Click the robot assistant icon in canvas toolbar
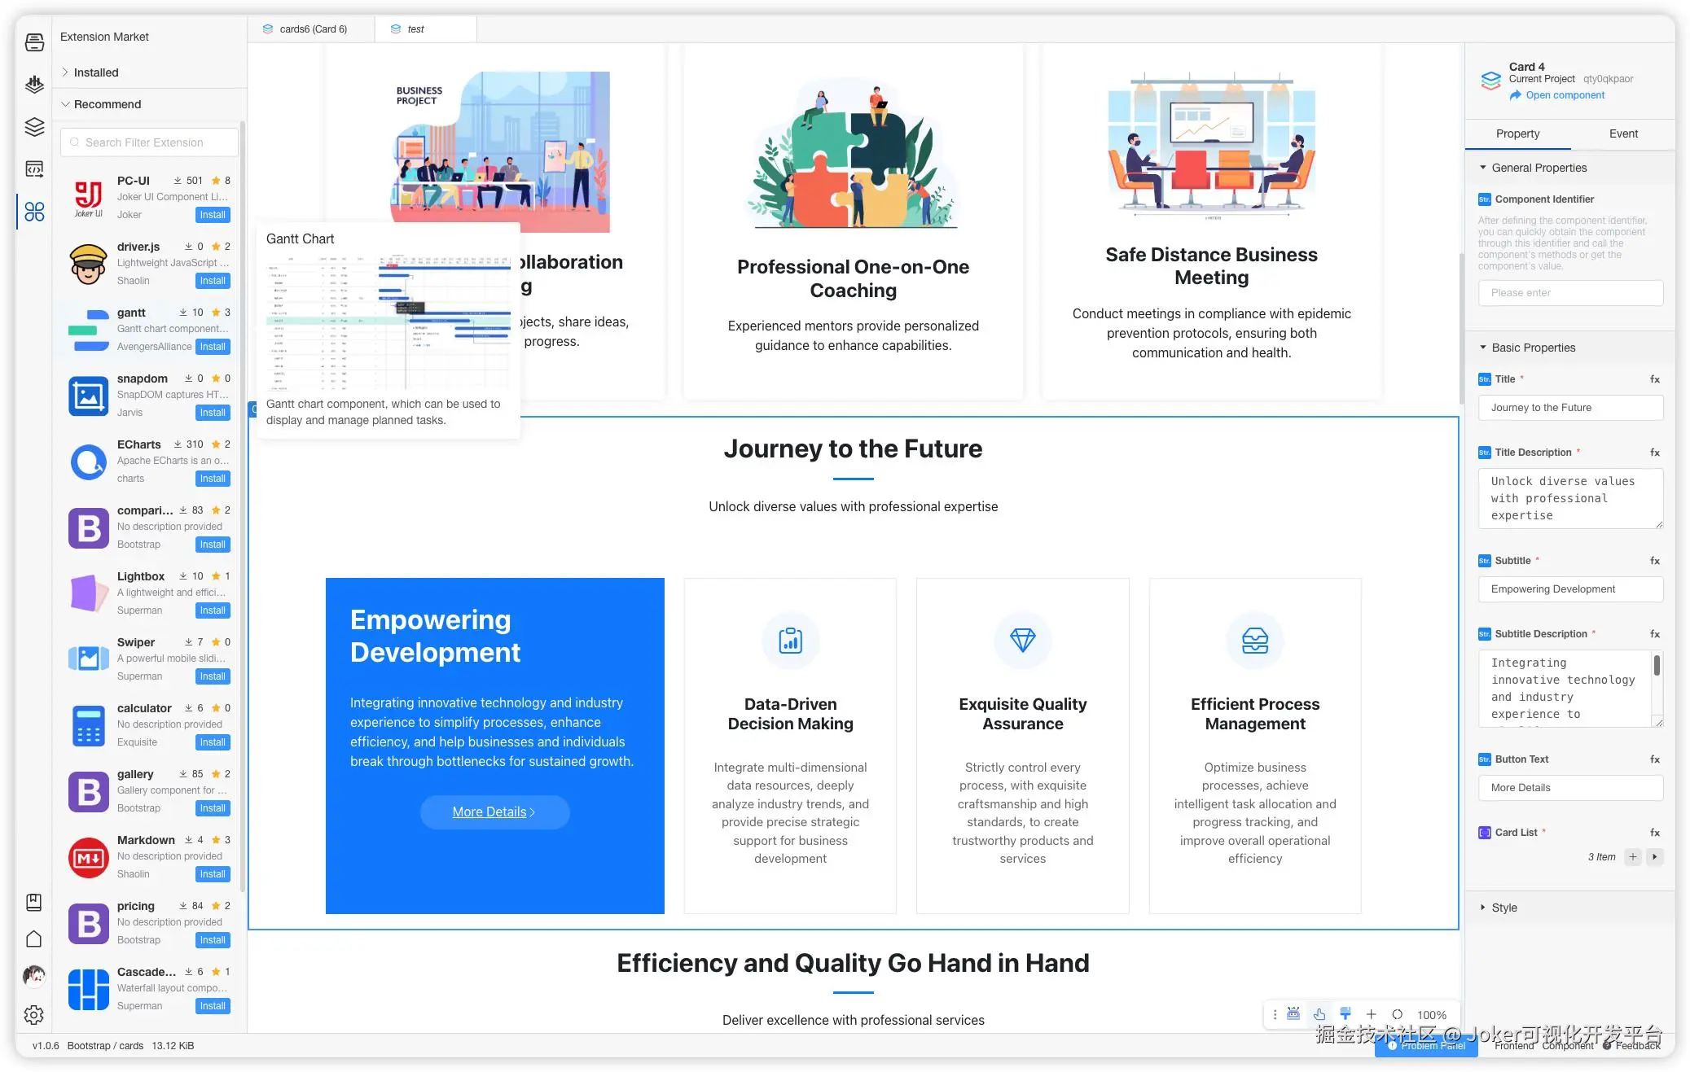The image size is (1690, 1072). click(x=1293, y=1014)
